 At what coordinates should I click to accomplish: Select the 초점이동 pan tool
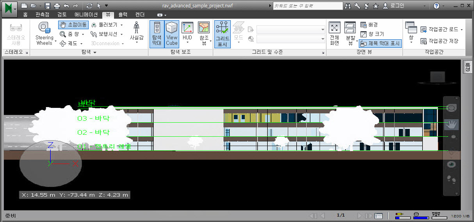point(73,25)
